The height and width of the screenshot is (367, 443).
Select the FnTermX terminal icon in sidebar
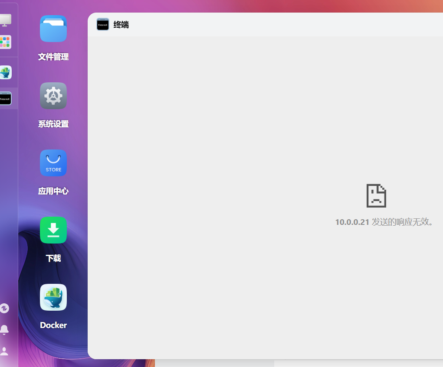pos(5,98)
